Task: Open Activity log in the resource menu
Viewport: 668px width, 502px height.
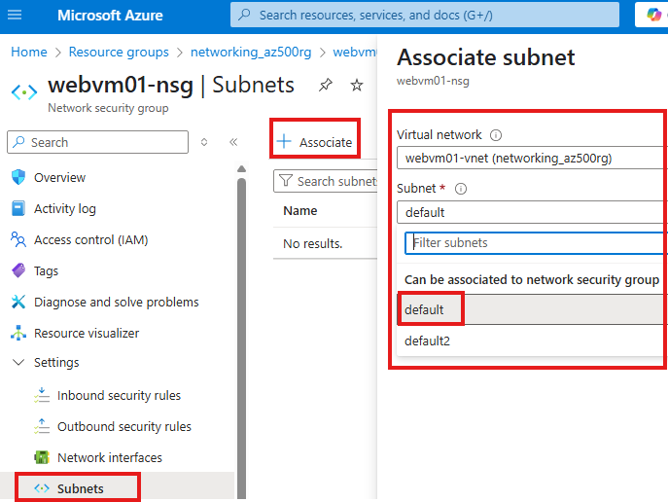Action: [x=65, y=209]
